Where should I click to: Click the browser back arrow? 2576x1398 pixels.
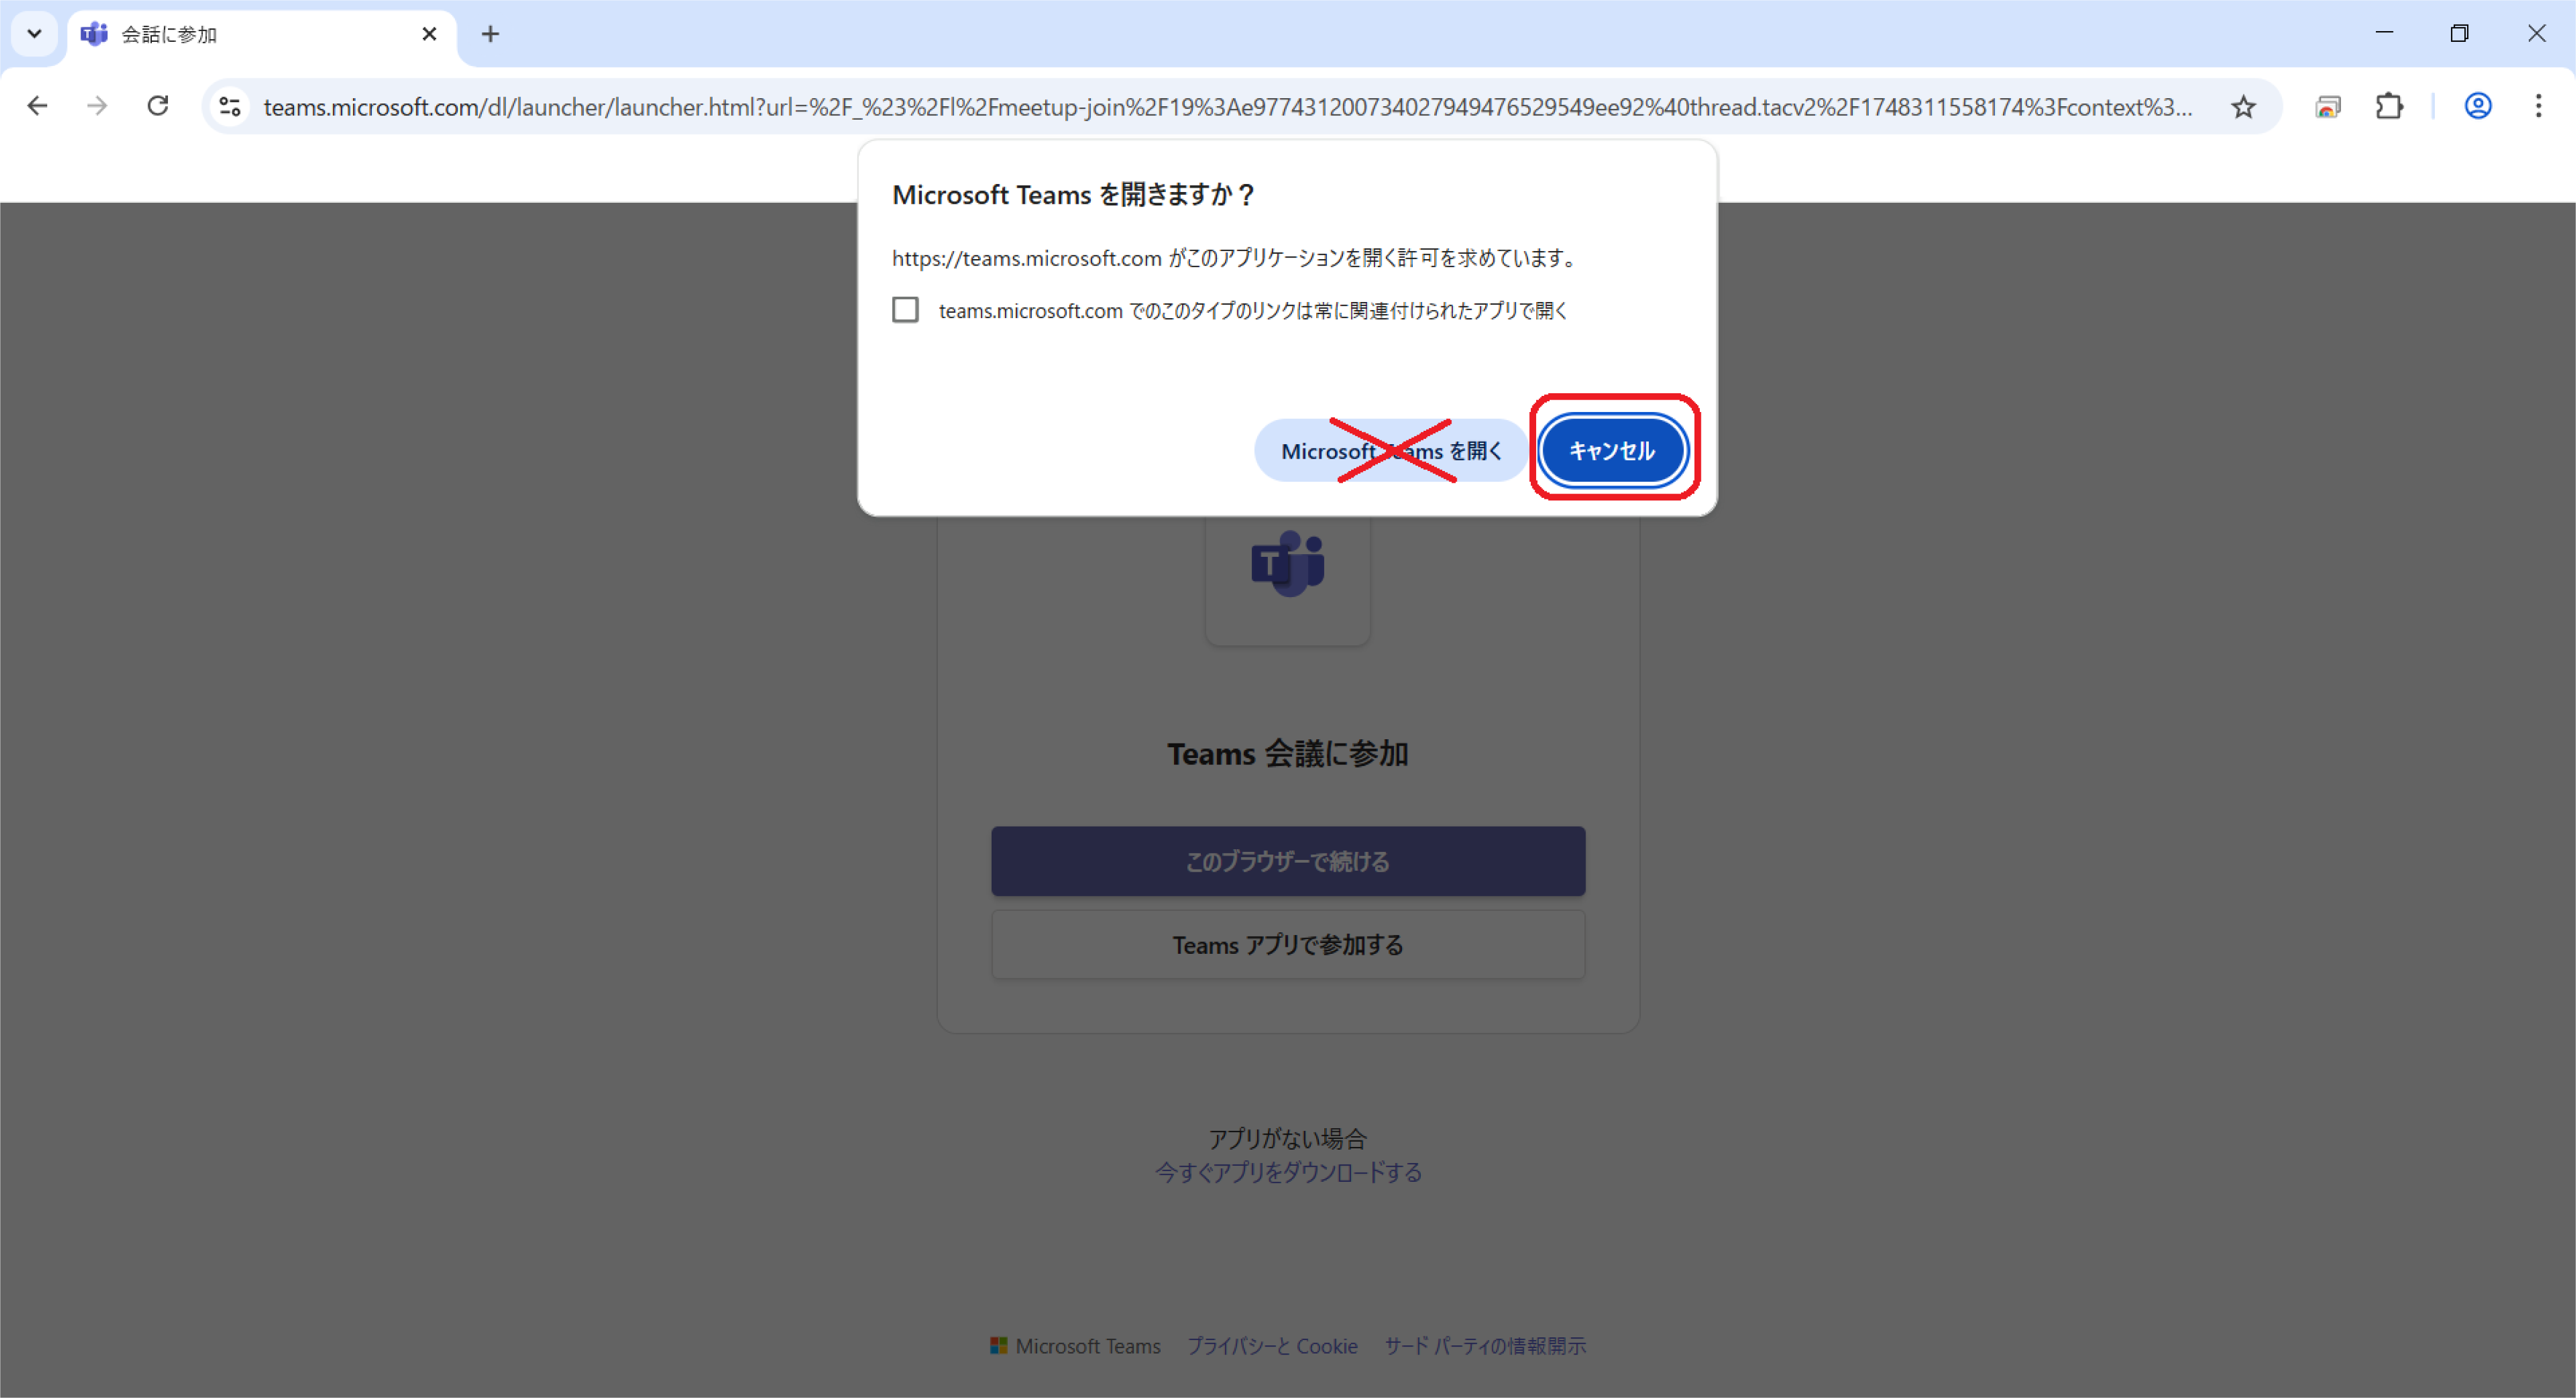37,106
